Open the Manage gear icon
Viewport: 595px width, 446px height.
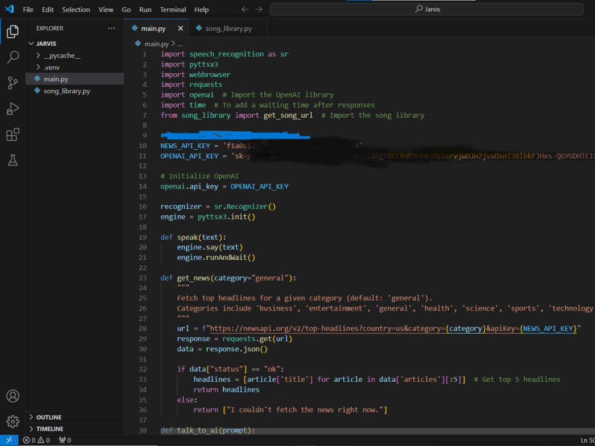12,422
